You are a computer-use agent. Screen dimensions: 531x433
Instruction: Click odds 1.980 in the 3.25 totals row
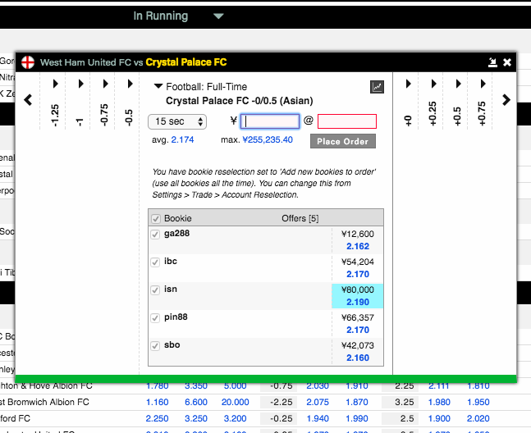(439, 402)
